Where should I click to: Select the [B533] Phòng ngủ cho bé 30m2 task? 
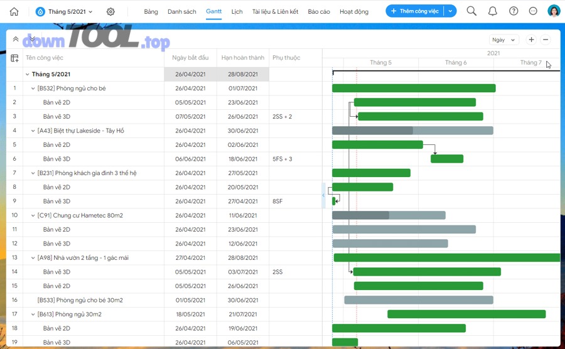[x=80, y=300]
